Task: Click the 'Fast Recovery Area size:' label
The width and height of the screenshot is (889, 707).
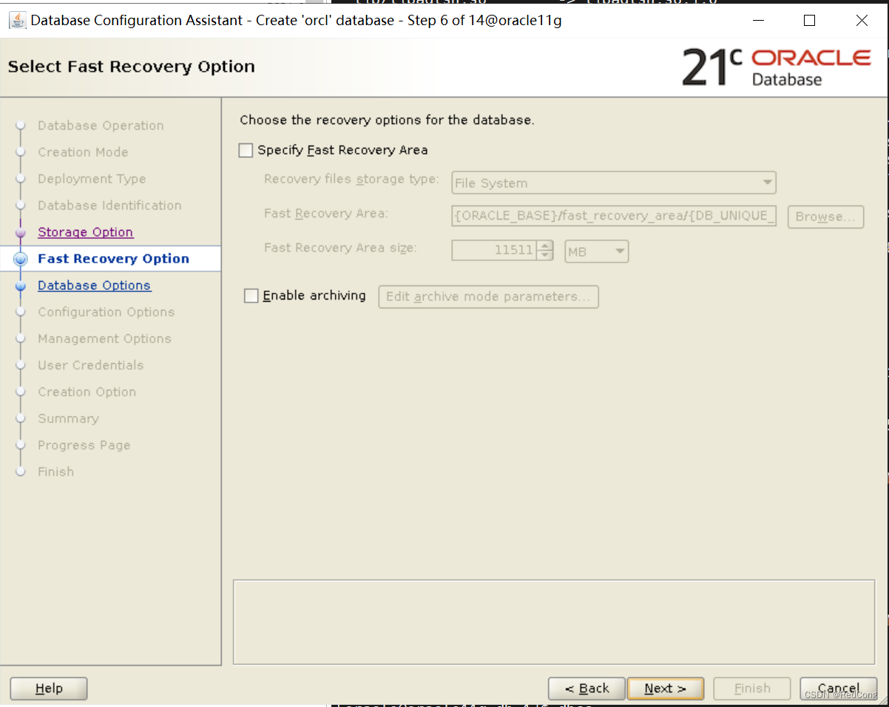Action: (x=340, y=248)
